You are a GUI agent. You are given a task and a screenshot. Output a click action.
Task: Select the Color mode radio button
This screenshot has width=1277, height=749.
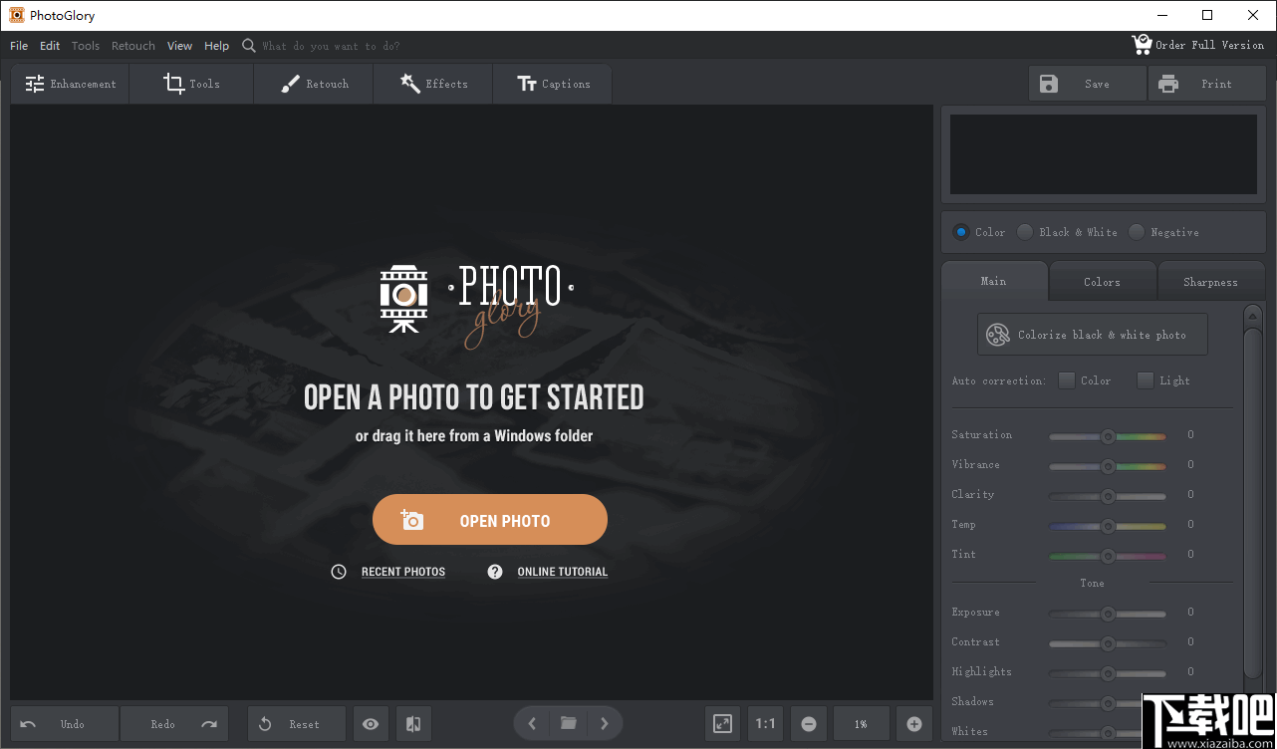pos(961,232)
